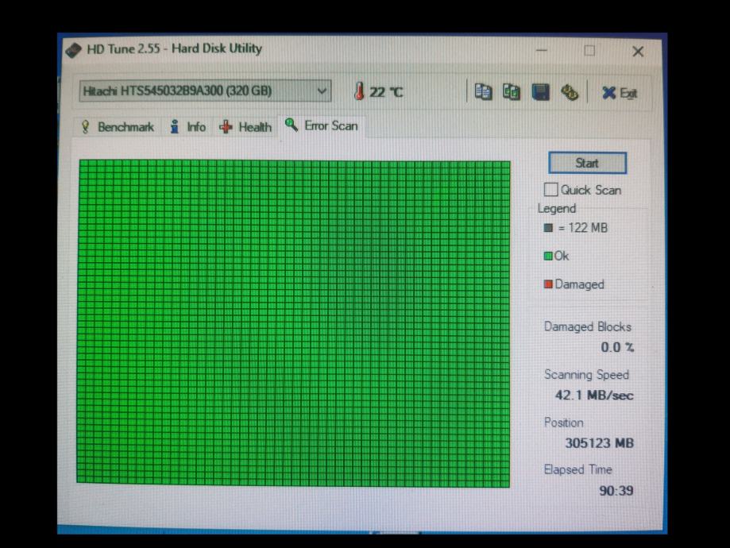
Task: Click the save screenshot floppy icon
Action: coord(540,92)
